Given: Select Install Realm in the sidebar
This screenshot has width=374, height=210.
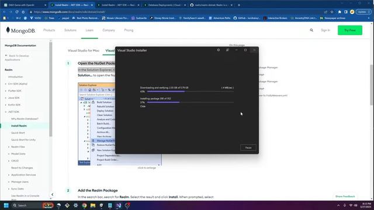Looking at the screenshot, I should pos(19,126).
